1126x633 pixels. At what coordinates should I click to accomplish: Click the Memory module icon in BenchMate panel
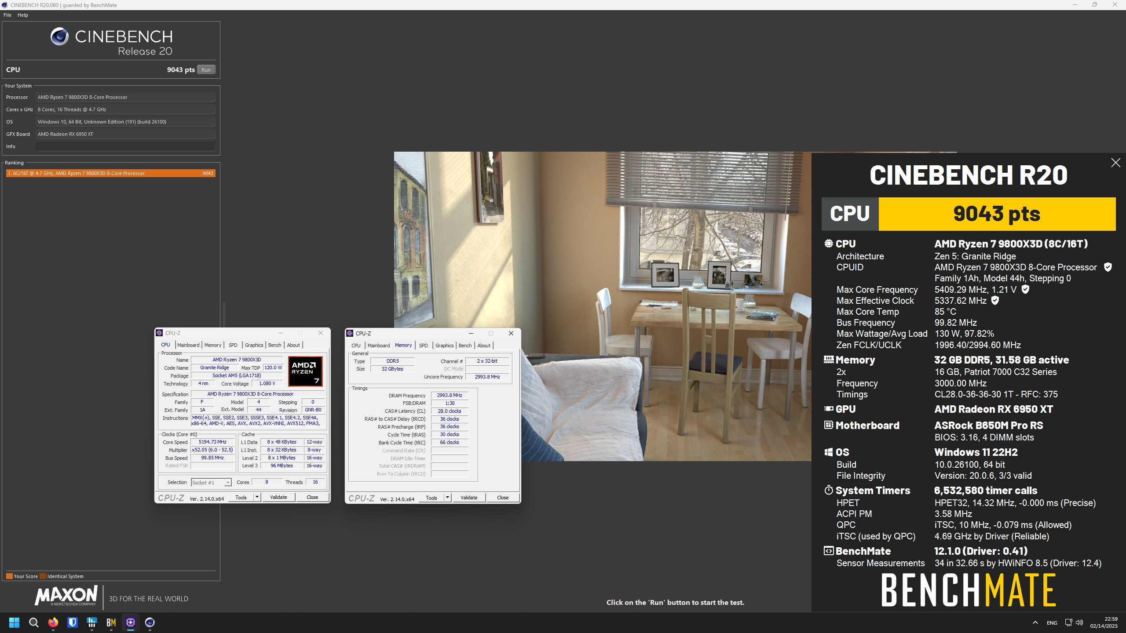tap(829, 360)
